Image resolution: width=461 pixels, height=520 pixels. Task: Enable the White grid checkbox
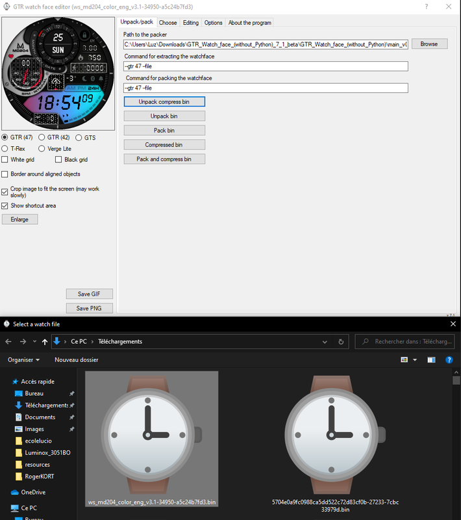(x=5, y=159)
